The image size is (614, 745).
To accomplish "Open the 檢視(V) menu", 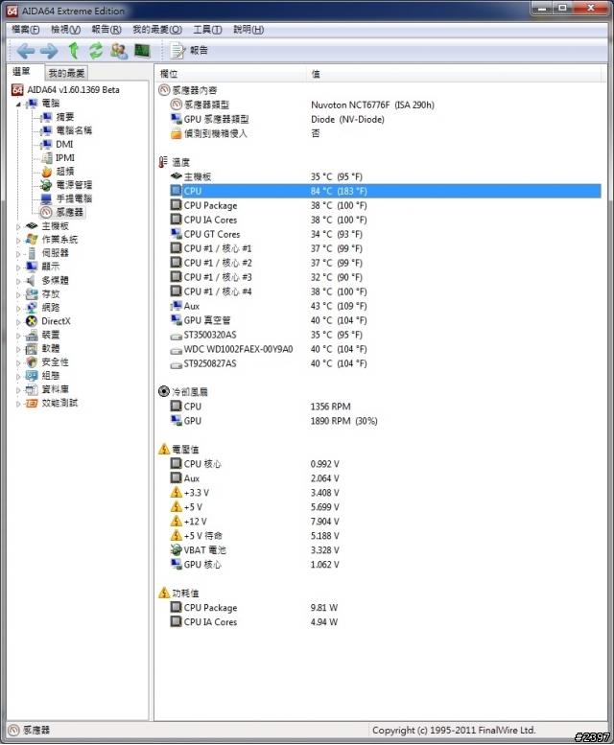I will (65, 30).
